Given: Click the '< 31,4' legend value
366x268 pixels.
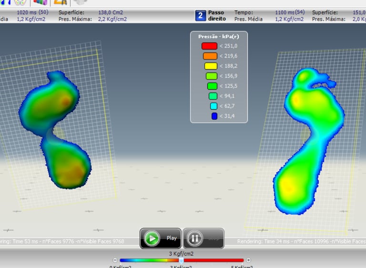Looking at the screenshot, I should coord(227,116).
